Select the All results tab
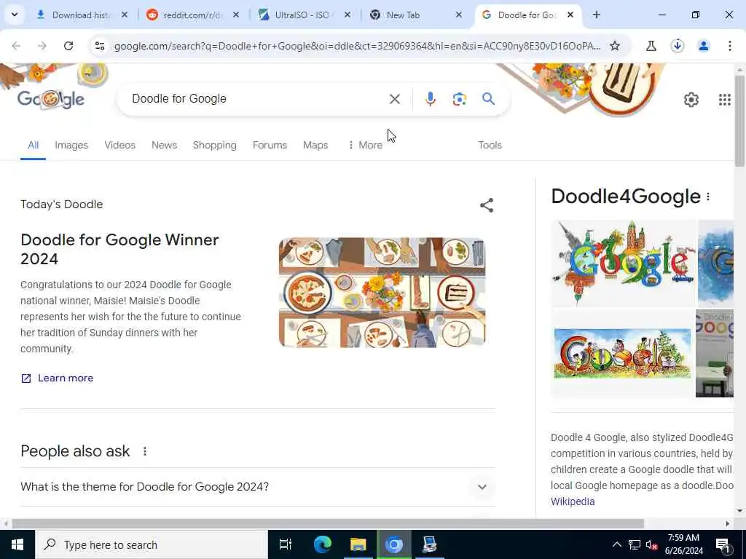This screenshot has width=746, height=559. (33, 145)
